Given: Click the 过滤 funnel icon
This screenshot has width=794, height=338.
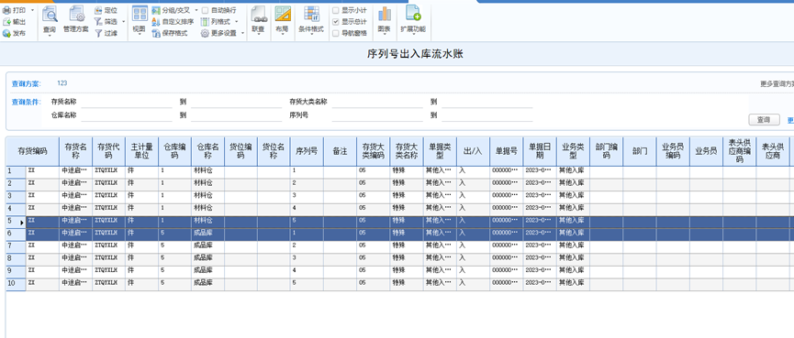Looking at the screenshot, I should click(99, 33).
